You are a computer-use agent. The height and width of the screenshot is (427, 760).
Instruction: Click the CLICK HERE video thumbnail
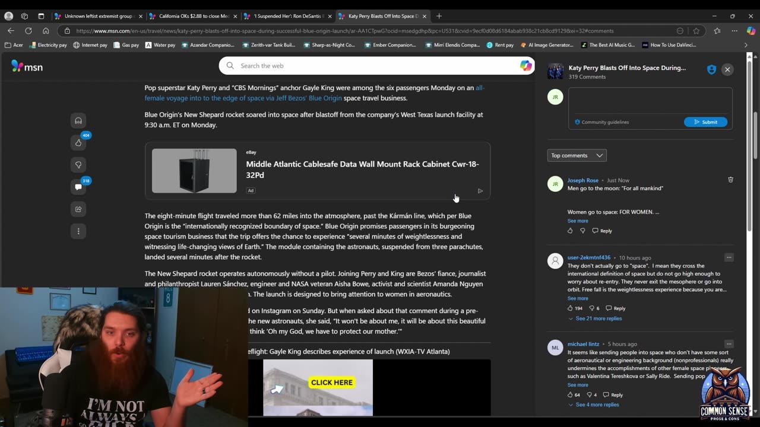click(x=318, y=387)
